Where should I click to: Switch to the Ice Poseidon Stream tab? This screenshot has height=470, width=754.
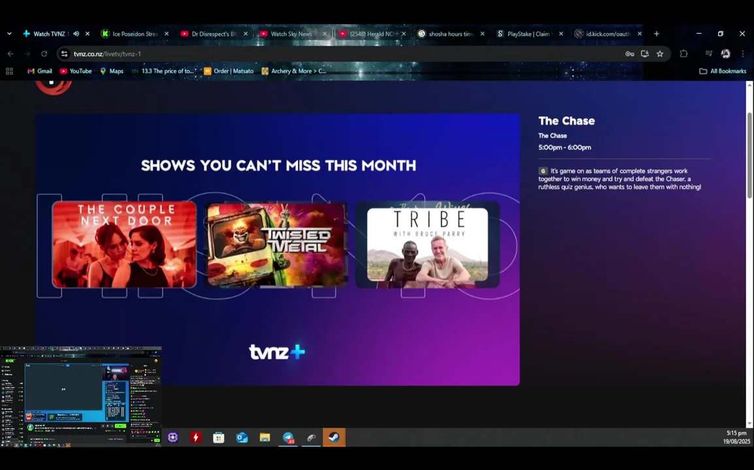[135, 34]
